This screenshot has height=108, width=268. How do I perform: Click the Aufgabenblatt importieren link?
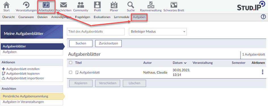(x=25, y=78)
